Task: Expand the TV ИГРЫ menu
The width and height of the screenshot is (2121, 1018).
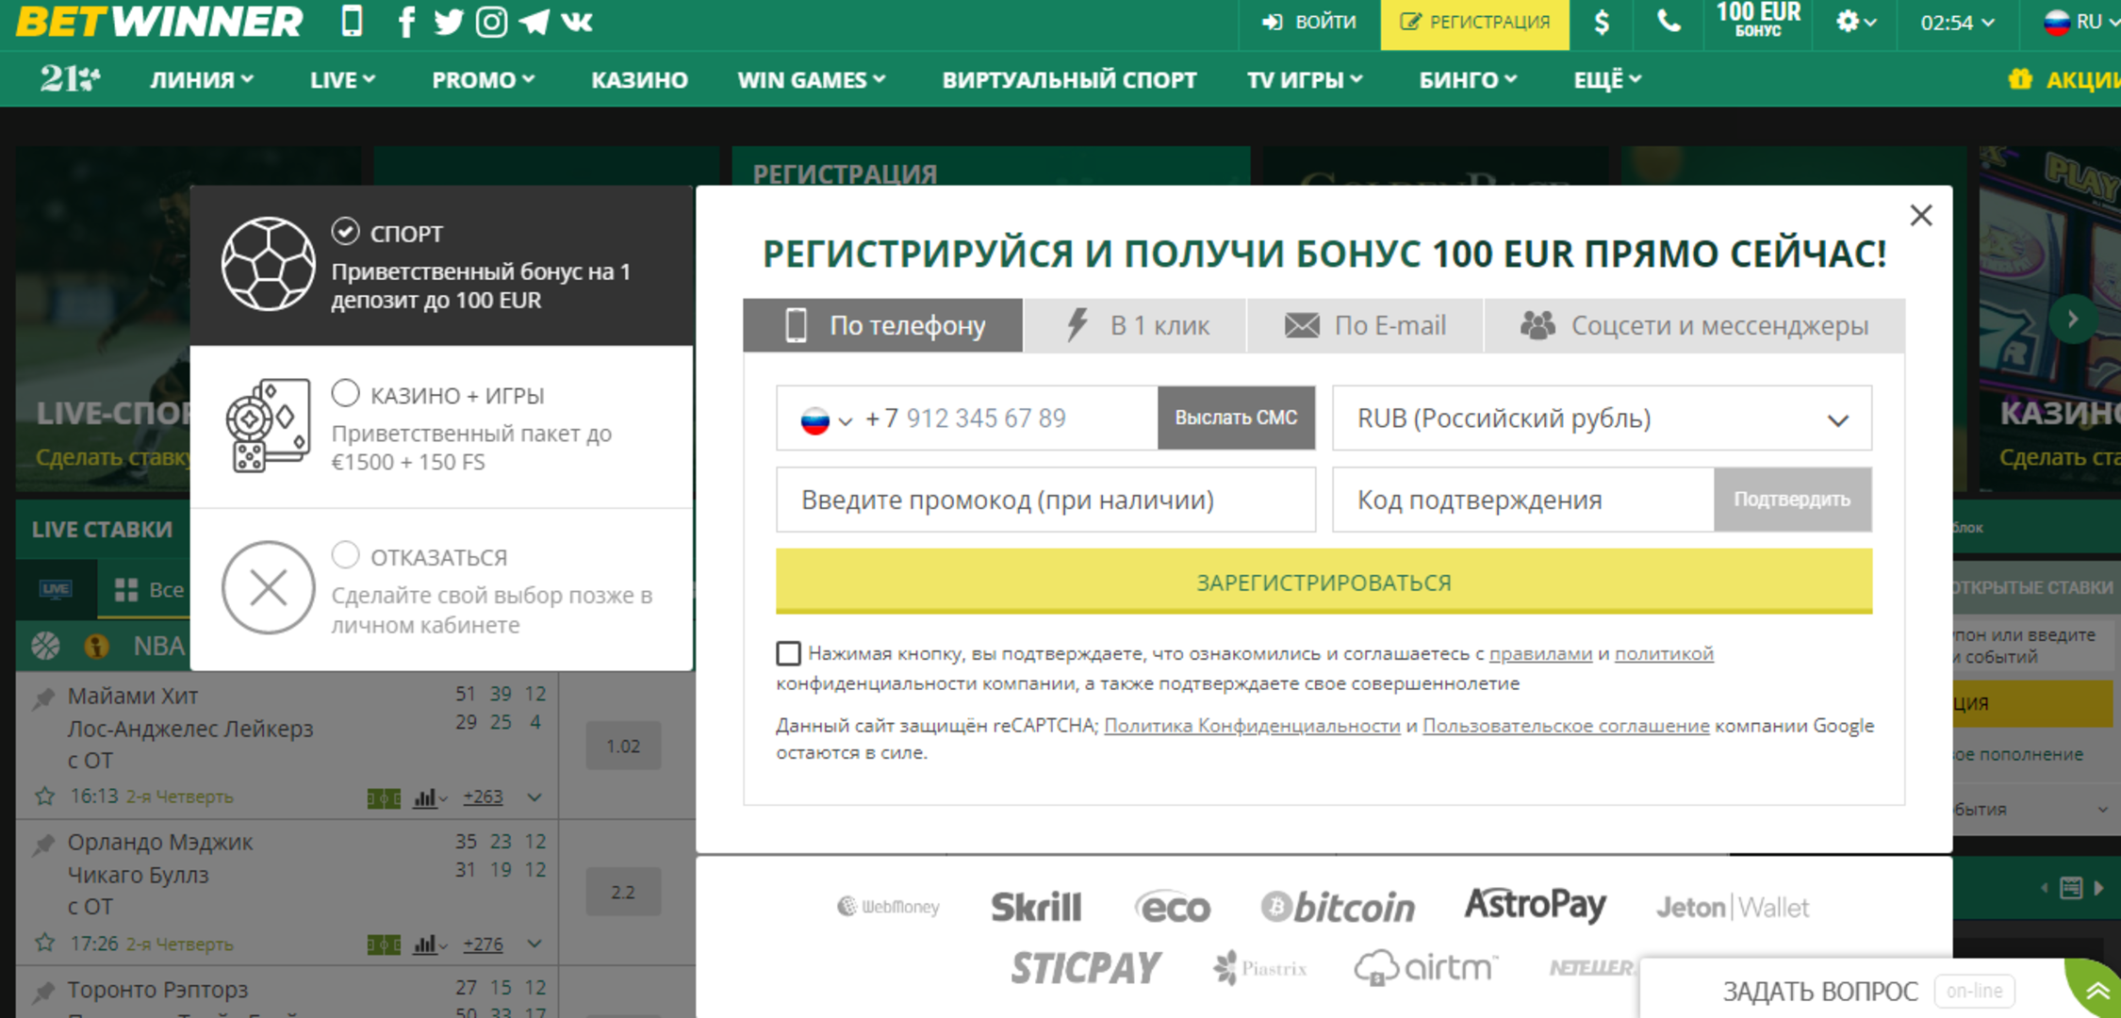Action: tap(1305, 80)
